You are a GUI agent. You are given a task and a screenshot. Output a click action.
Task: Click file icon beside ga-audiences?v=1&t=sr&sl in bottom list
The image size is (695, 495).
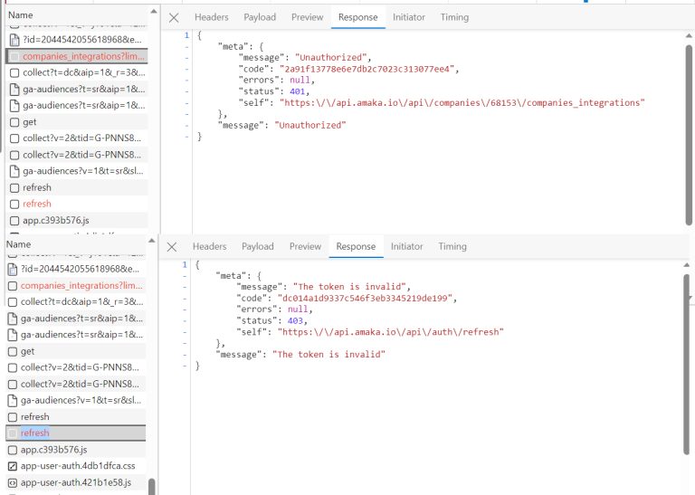pos(13,401)
